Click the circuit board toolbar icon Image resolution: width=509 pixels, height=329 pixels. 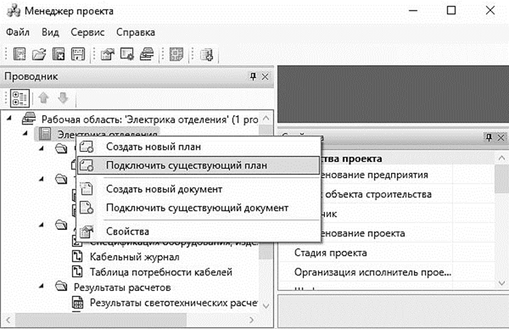click(178, 54)
